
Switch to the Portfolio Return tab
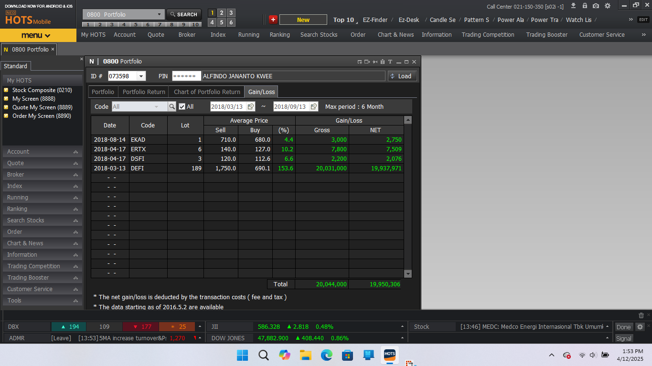(144, 92)
